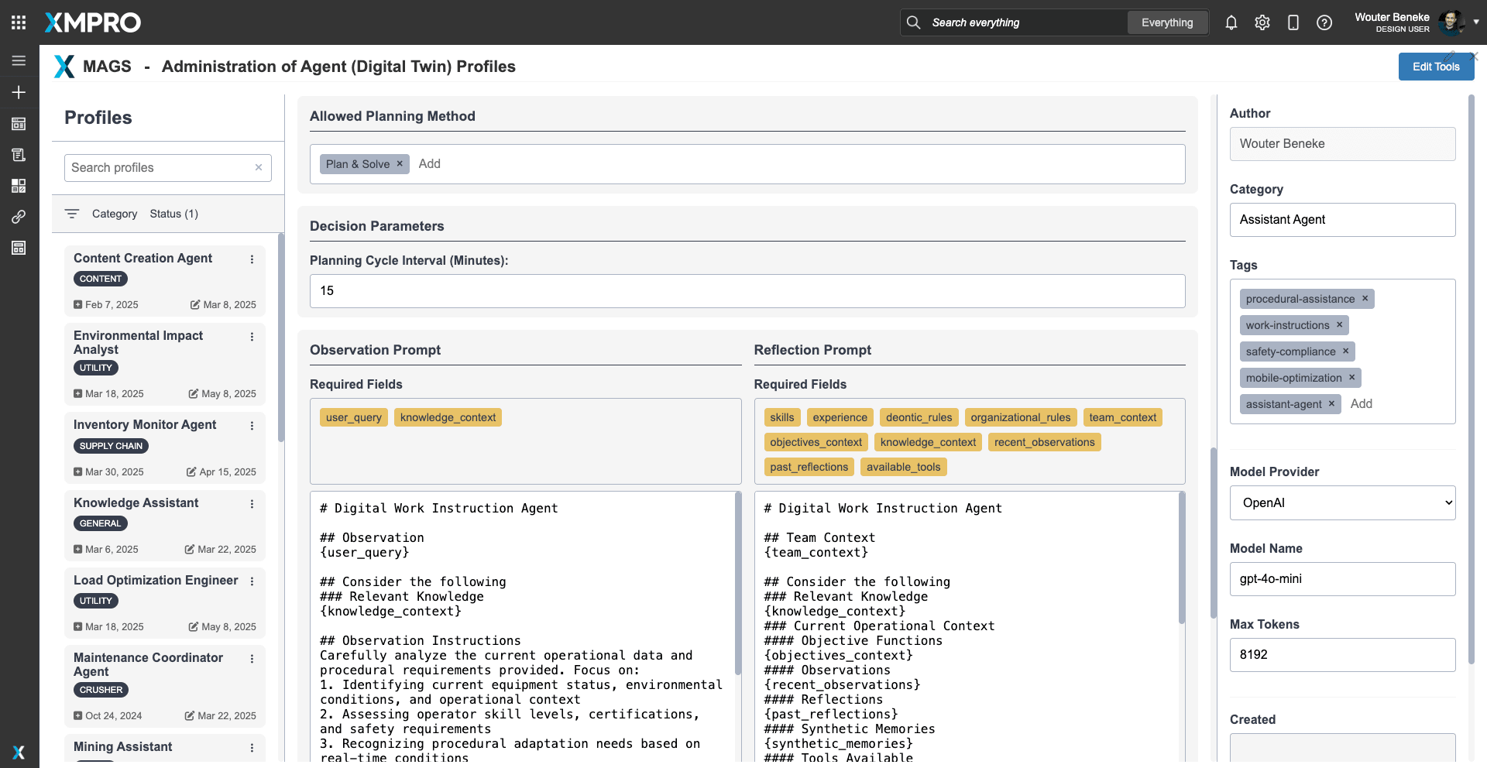
Task: Open Content Creation Agent options menu
Action: [x=252, y=259]
